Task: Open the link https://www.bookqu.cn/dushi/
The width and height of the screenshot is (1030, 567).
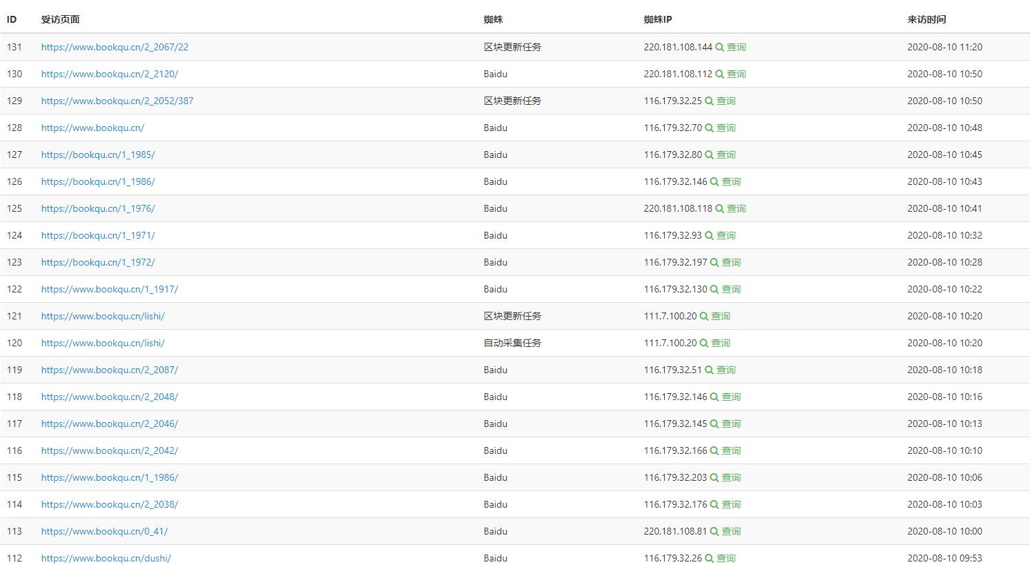Action: tap(106, 558)
